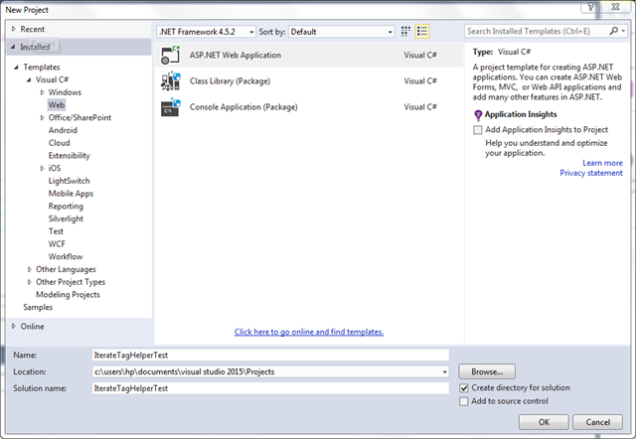Click the project Name input field
The width and height of the screenshot is (636, 439).
tap(270, 356)
